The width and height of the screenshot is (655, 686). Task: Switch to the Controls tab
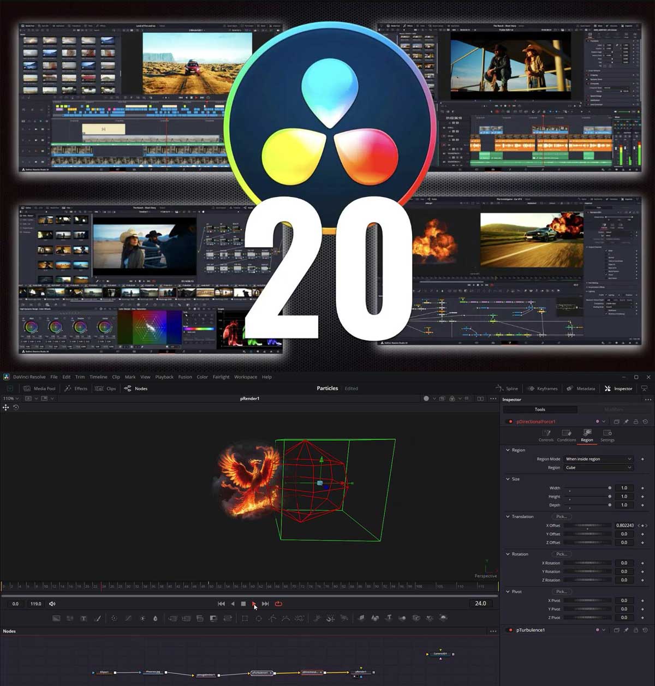point(546,436)
